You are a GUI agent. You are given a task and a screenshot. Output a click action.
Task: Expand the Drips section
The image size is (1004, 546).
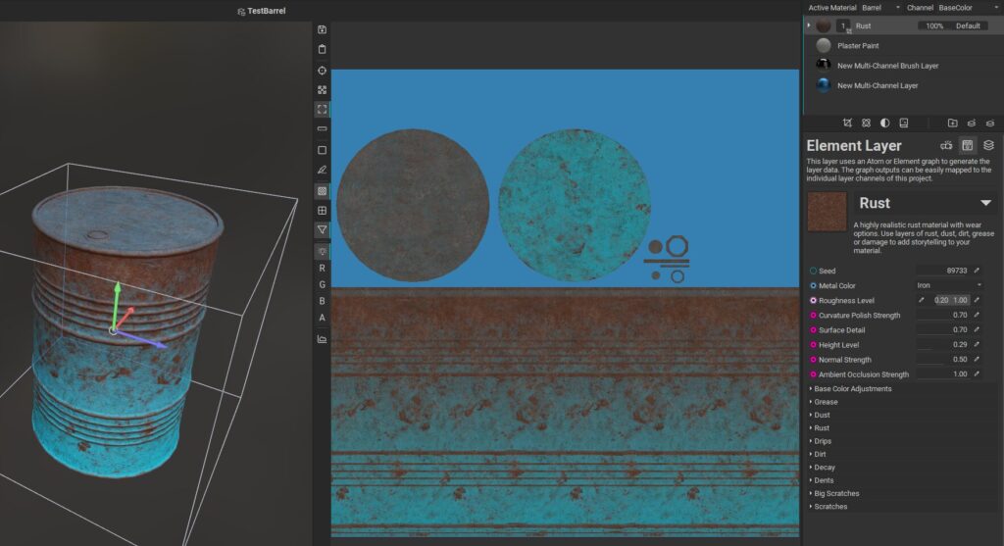click(821, 441)
